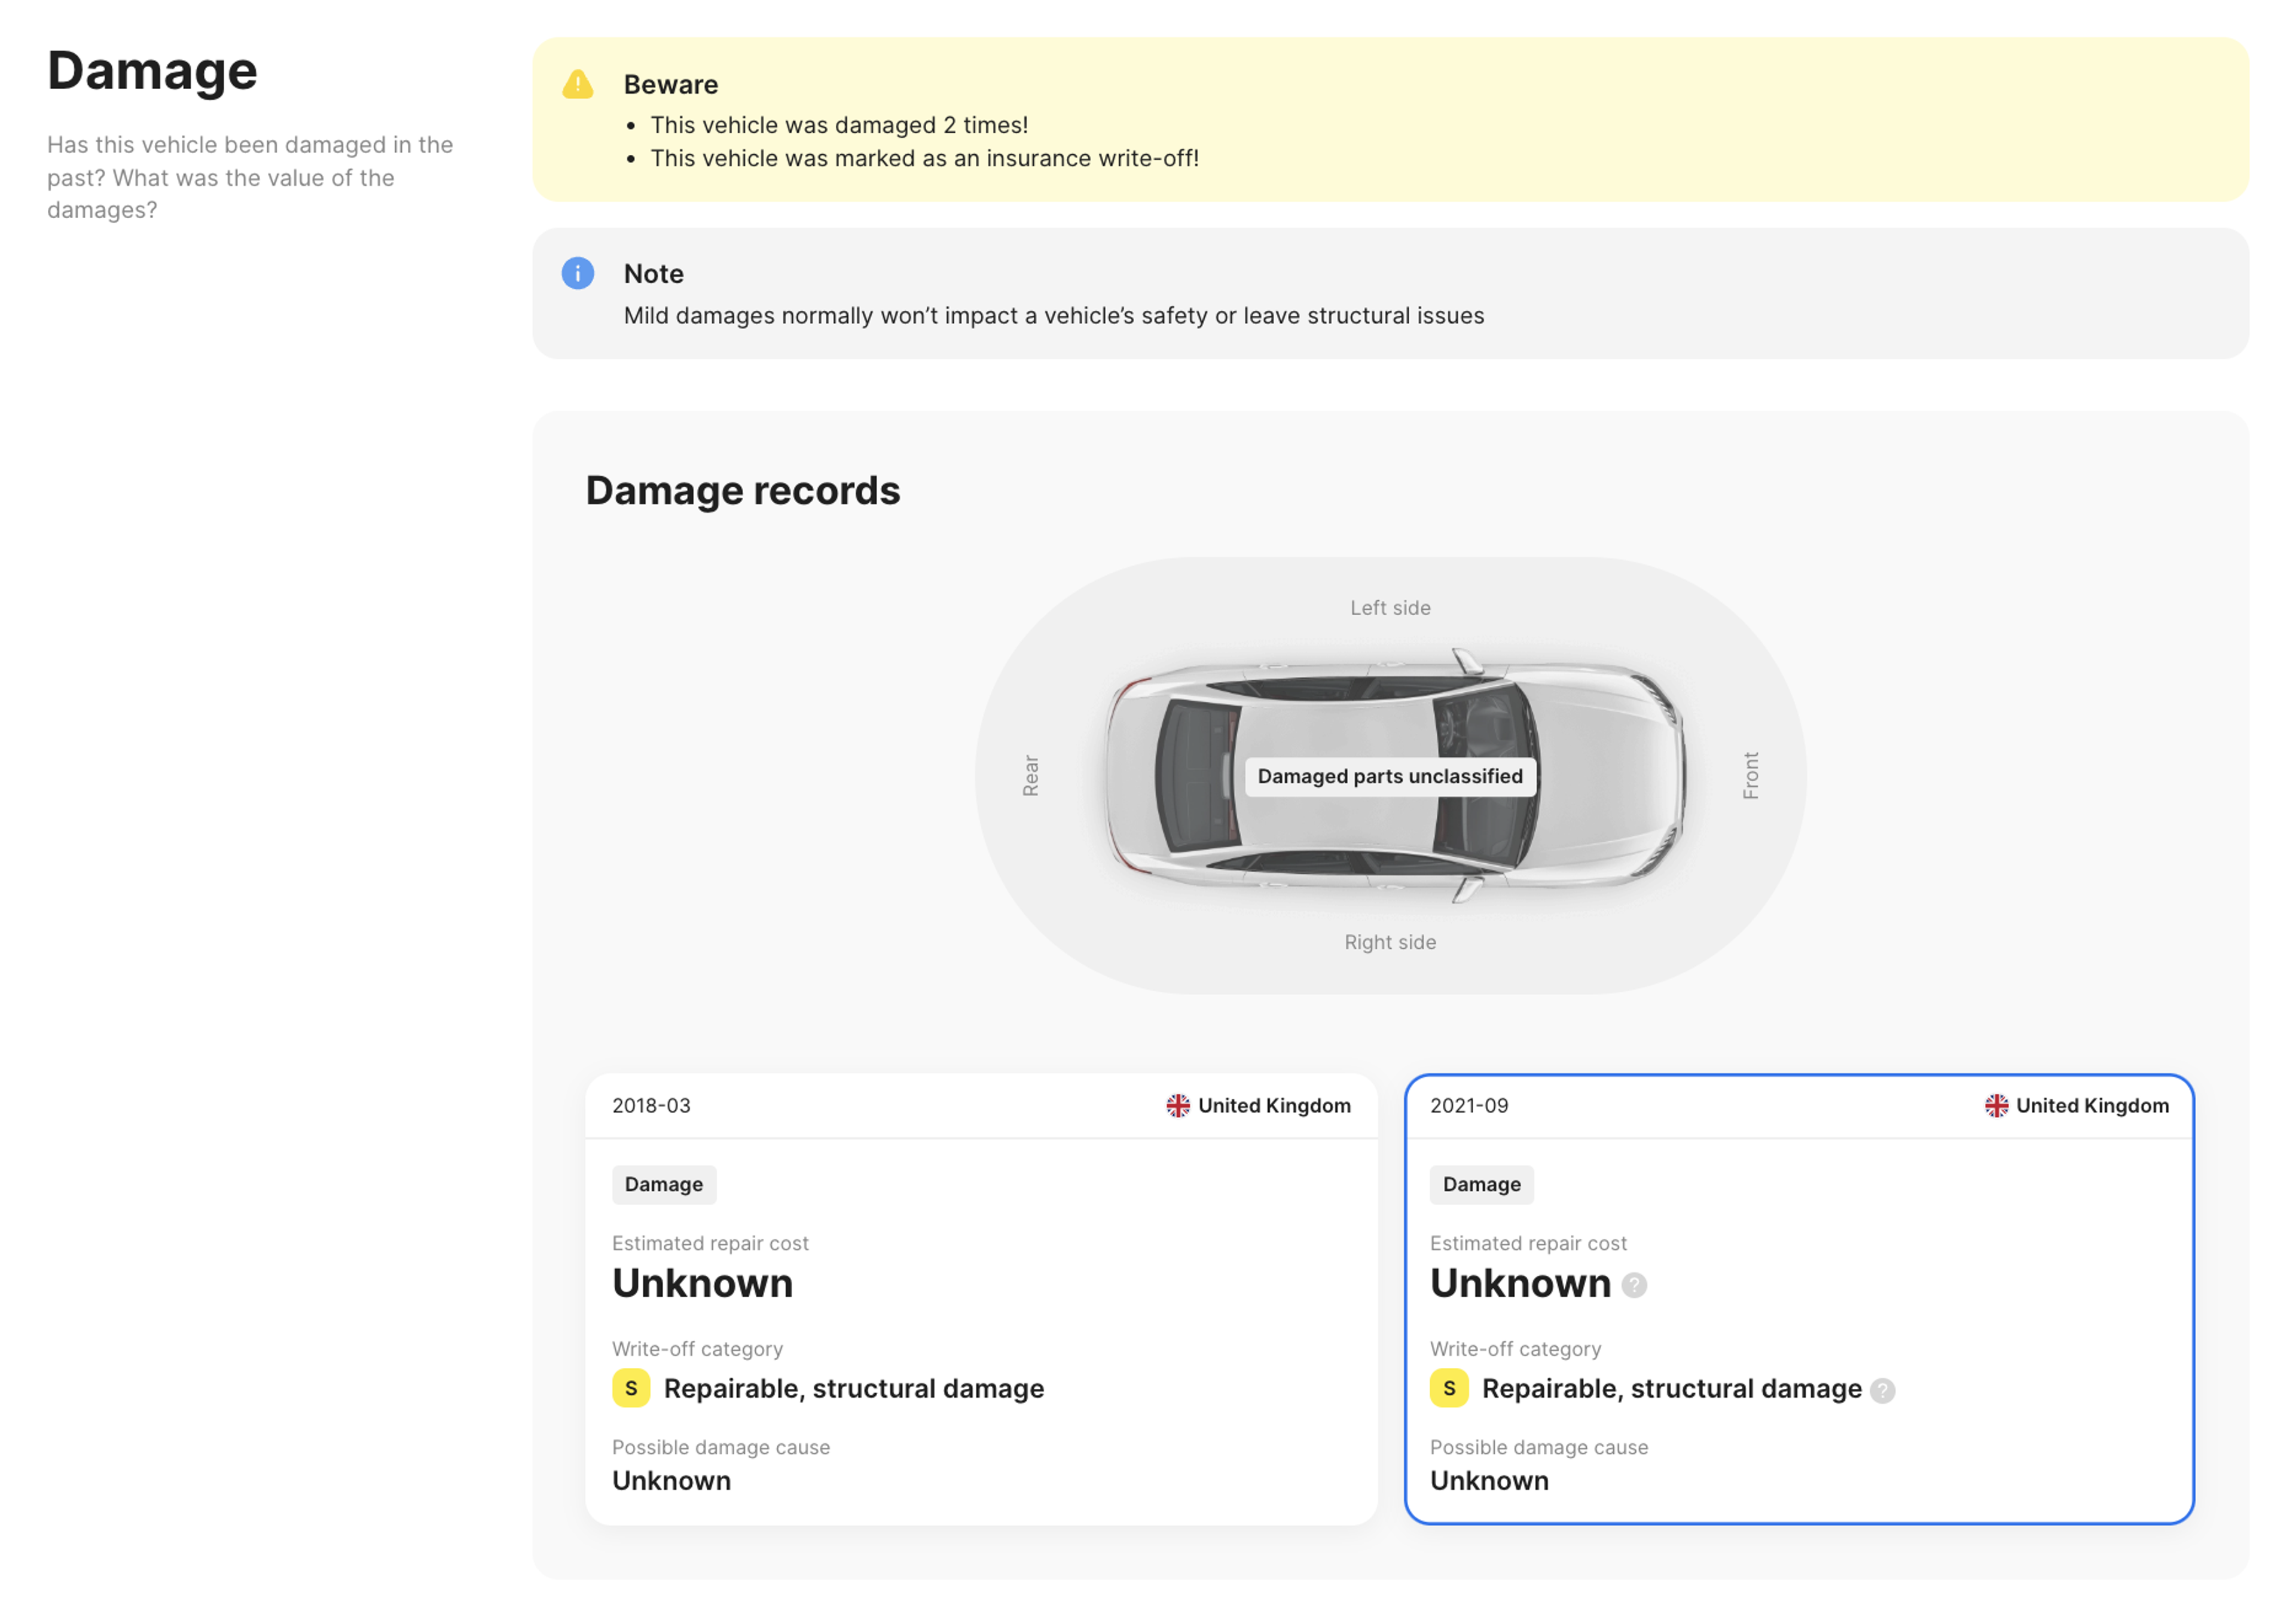Screen dimensions: 2296x1610
Task: Select the 2018-03 damage record card
Action: [x=981, y=1299]
